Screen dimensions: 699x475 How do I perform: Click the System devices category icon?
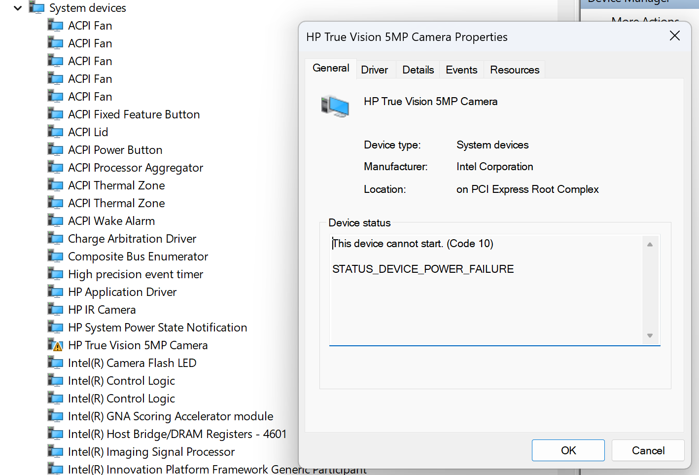(x=37, y=8)
